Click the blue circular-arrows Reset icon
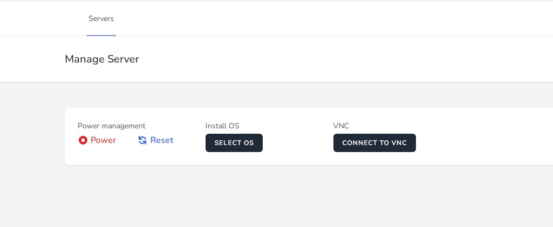 [x=142, y=140]
